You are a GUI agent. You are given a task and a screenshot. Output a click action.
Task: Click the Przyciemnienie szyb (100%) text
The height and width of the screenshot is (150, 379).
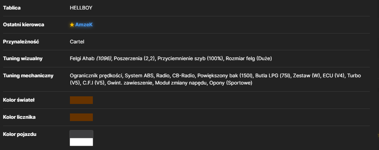point(190,59)
